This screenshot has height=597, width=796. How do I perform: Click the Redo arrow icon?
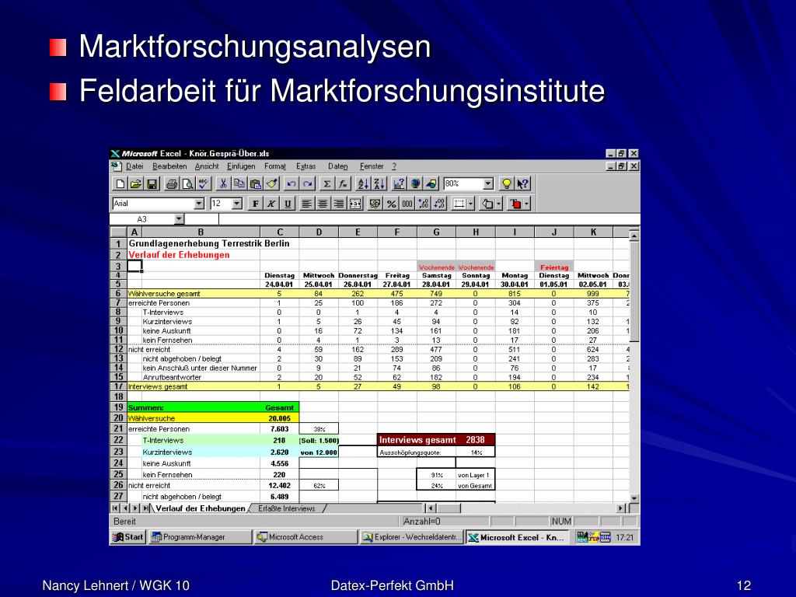(308, 183)
